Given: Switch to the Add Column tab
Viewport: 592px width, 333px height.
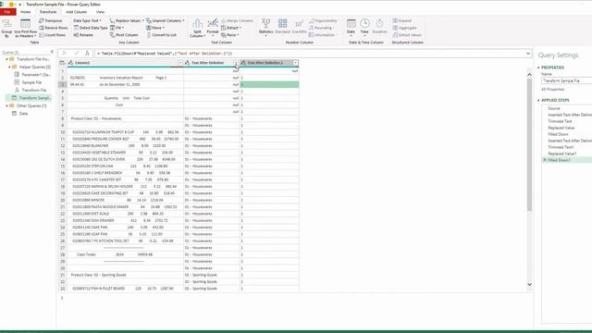Looking at the screenshot, I should click(76, 12).
